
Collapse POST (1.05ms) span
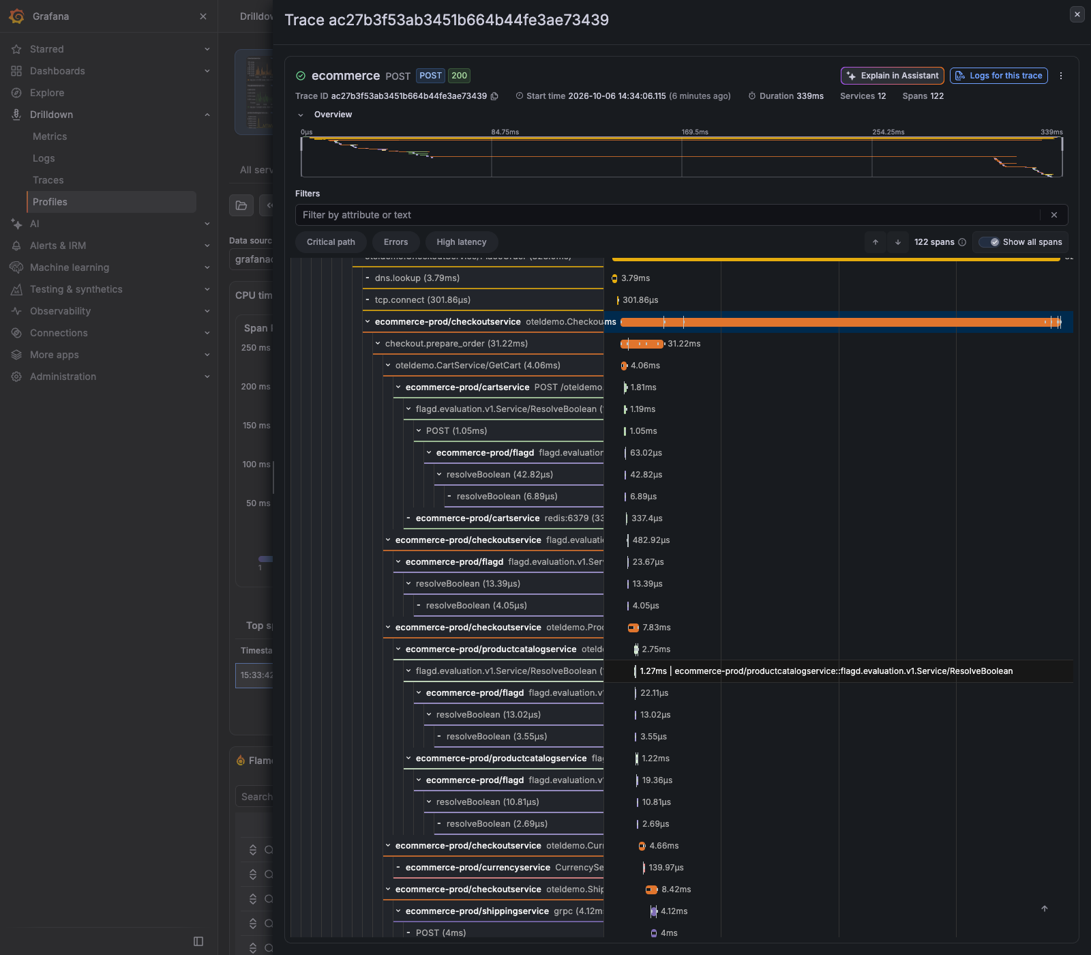click(419, 431)
